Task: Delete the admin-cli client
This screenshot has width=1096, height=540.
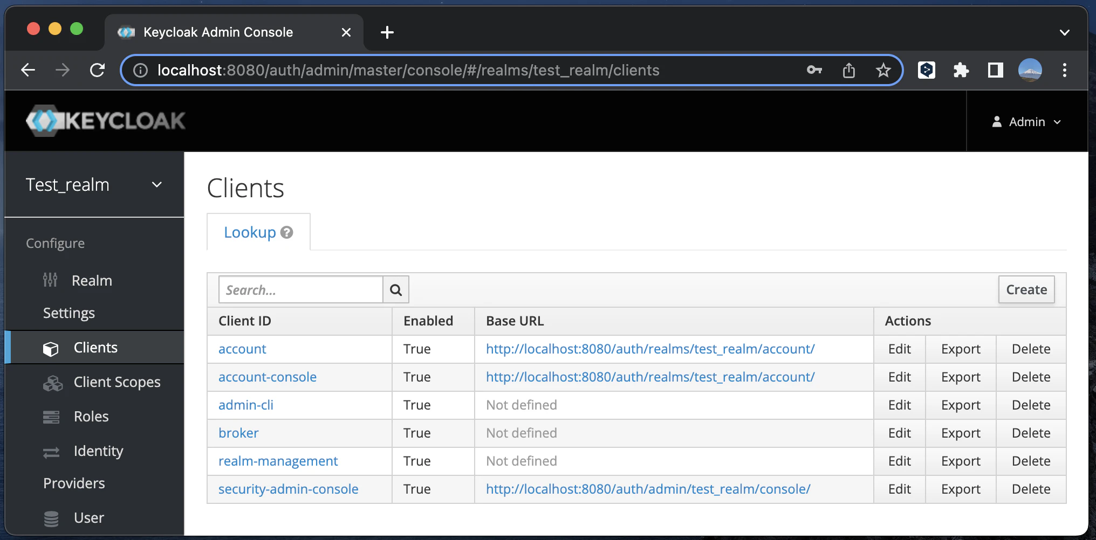Action: pyautogui.click(x=1031, y=405)
